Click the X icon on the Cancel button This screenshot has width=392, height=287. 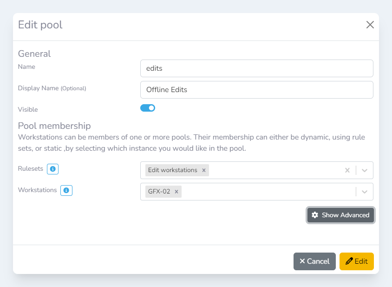click(x=302, y=261)
